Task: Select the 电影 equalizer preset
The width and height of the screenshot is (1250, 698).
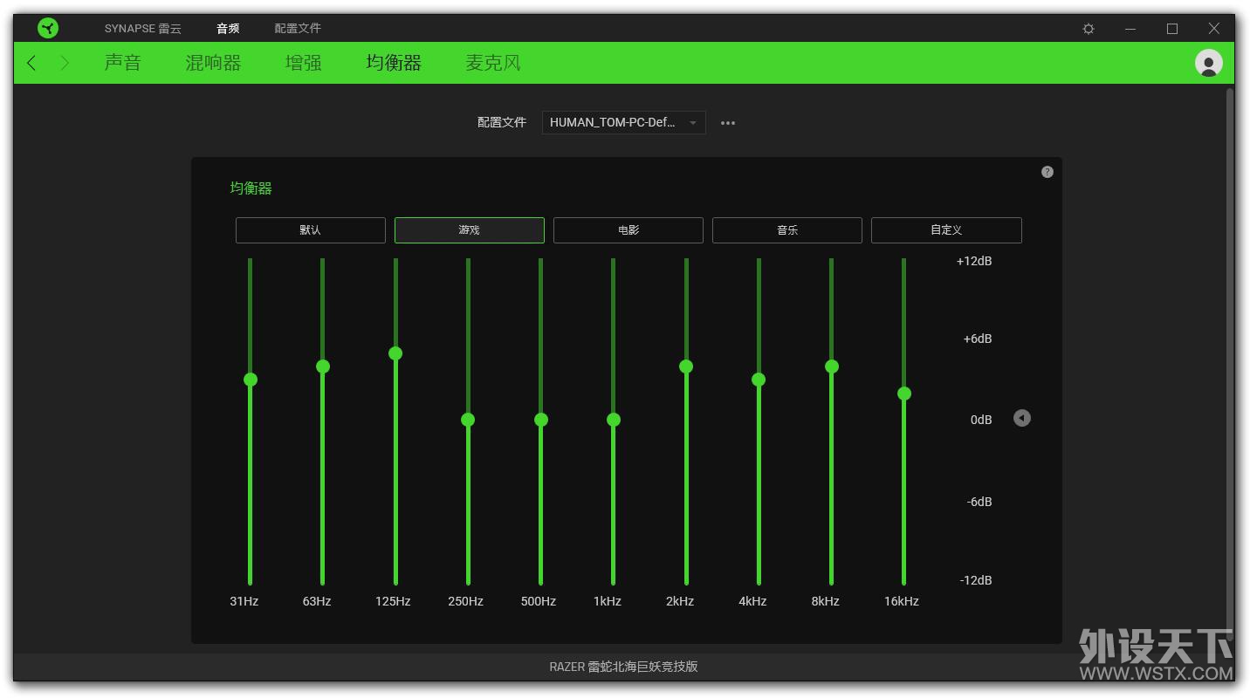Action: coord(628,230)
